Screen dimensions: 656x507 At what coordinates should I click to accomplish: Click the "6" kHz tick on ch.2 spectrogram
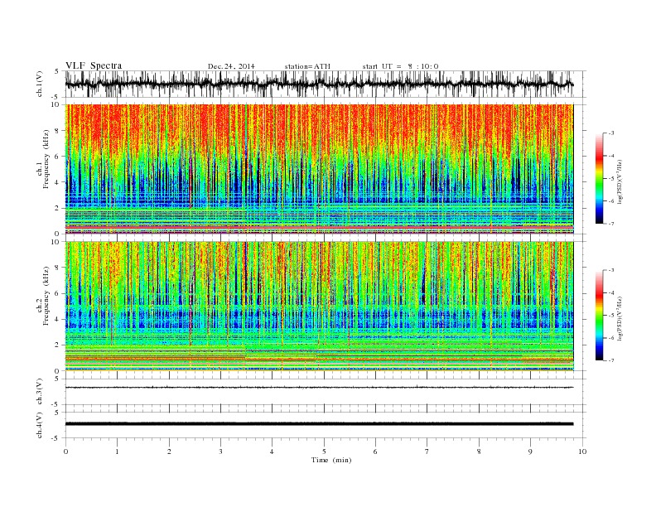point(58,293)
